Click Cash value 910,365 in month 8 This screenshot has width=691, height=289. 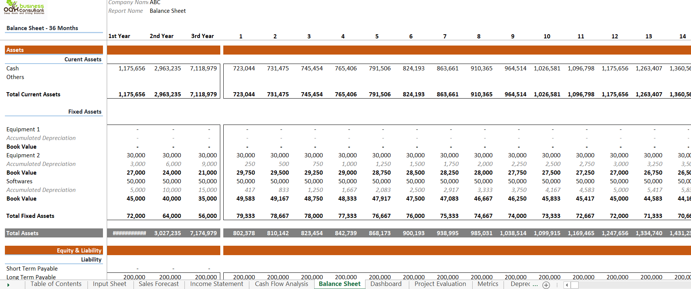(x=482, y=68)
